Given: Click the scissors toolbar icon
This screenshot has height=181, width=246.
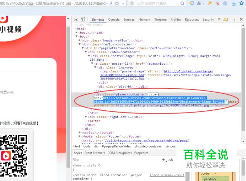Looking at the screenshot, I should [199, 3].
